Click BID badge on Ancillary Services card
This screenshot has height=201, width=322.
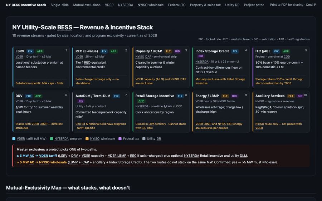[x=300, y=96]
